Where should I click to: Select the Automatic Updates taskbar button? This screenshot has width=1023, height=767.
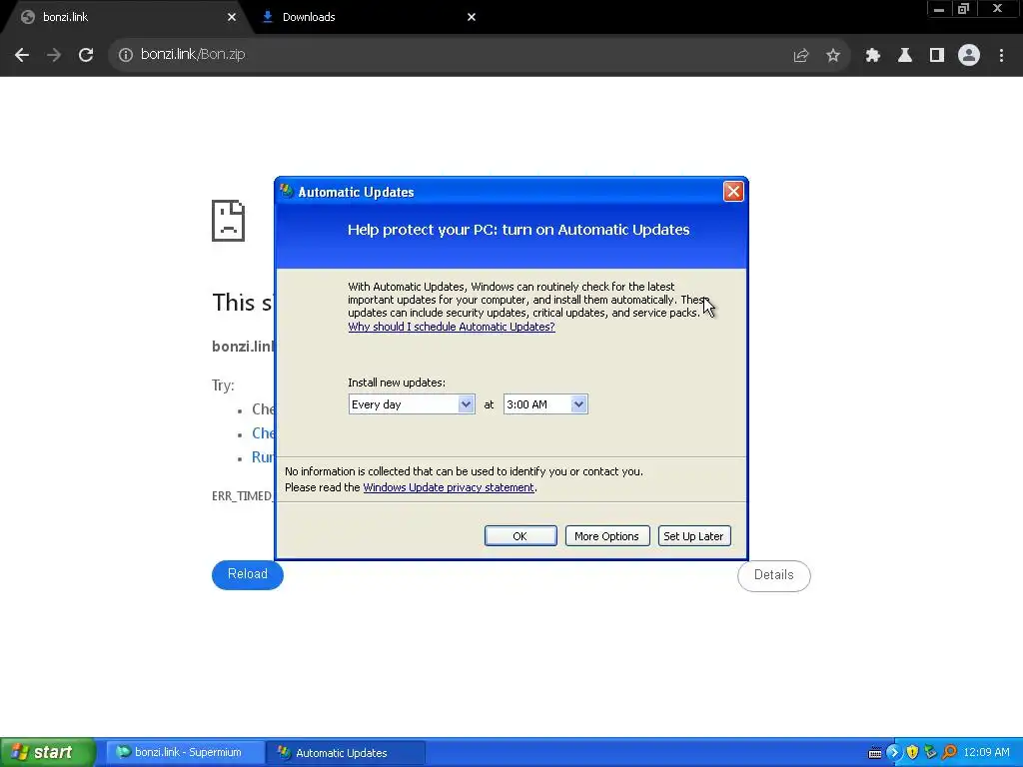pos(346,752)
